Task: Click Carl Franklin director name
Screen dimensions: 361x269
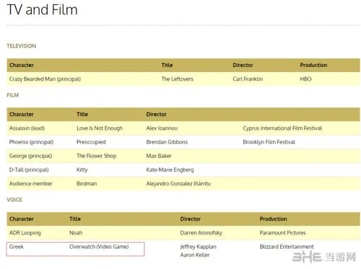Action: (x=248, y=79)
